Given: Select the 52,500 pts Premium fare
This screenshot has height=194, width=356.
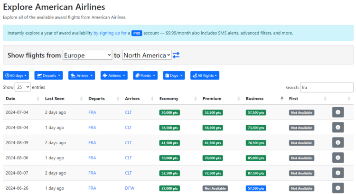Looking at the screenshot, I should click(x=213, y=112).
